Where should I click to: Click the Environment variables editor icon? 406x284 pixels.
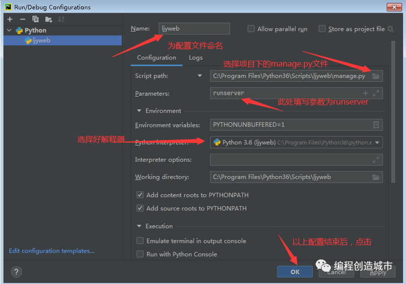pyautogui.click(x=376, y=125)
